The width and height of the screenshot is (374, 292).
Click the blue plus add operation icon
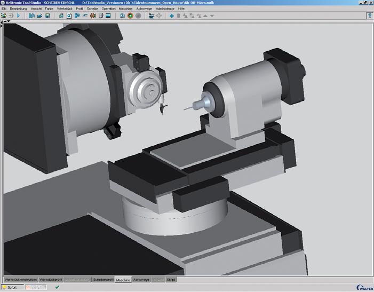(x=171, y=15)
